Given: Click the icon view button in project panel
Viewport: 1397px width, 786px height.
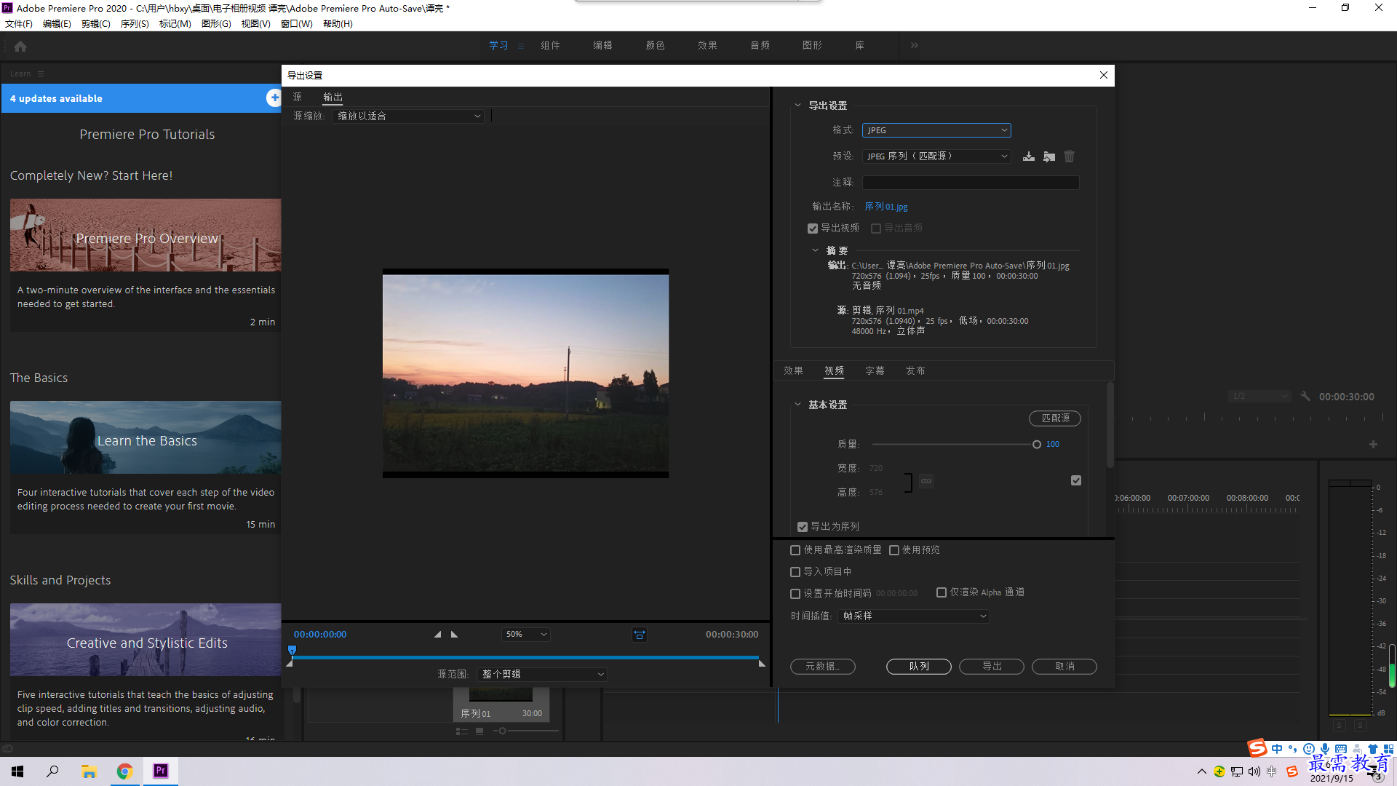Looking at the screenshot, I should (x=479, y=731).
